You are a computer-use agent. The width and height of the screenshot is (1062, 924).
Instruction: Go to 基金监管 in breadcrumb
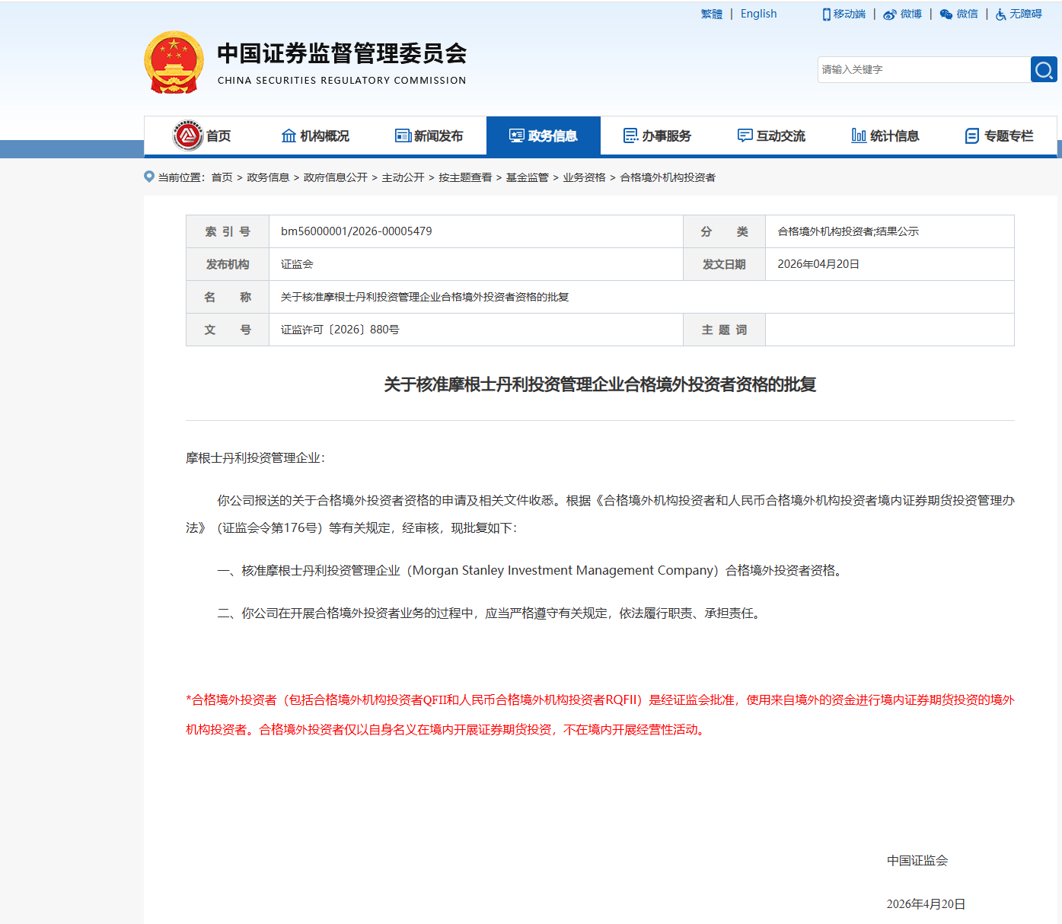528,177
